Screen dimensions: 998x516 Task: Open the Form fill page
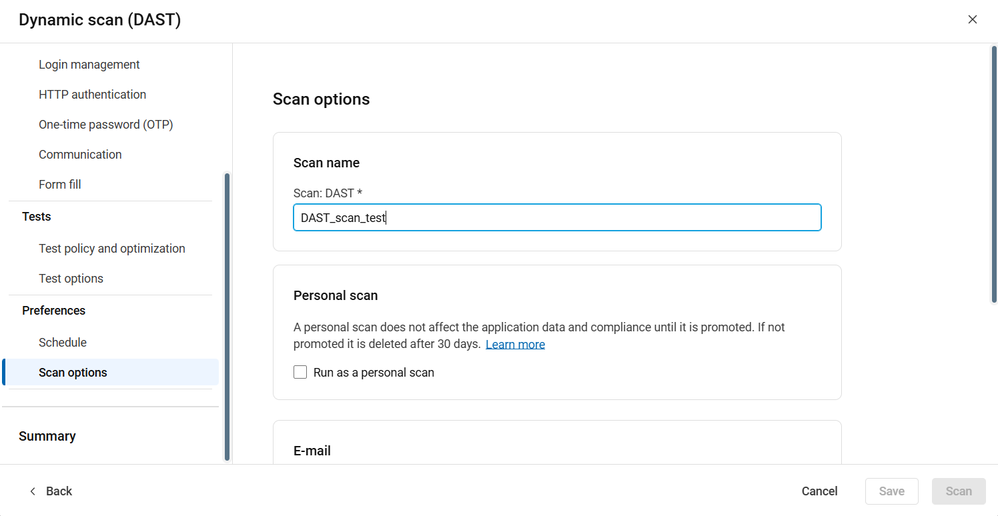point(60,185)
